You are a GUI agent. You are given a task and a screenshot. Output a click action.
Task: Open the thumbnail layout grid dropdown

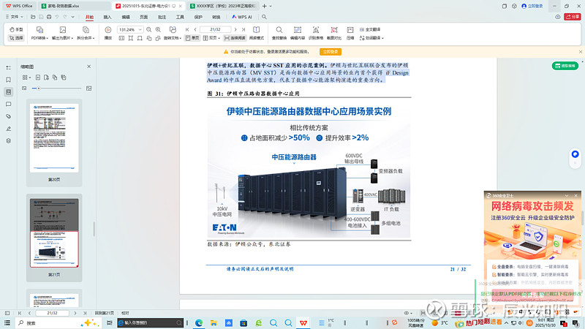click(26, 77)
